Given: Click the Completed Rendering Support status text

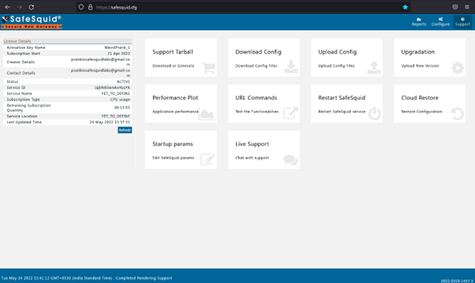Looking at the screenshot, I should 144,278.
